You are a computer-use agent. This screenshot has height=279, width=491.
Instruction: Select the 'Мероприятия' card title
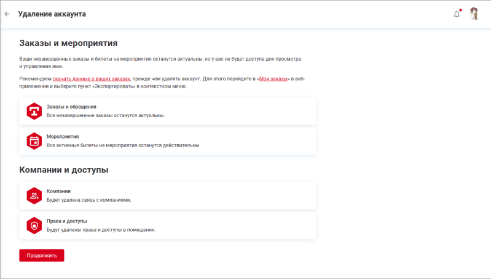[63, 136]
